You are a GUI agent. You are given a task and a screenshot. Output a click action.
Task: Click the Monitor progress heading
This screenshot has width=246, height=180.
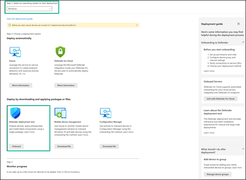[17, 167]
